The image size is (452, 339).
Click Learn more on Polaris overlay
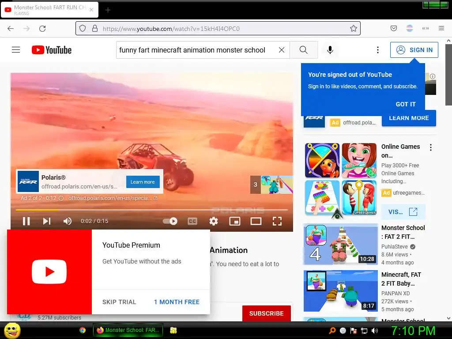143,182
